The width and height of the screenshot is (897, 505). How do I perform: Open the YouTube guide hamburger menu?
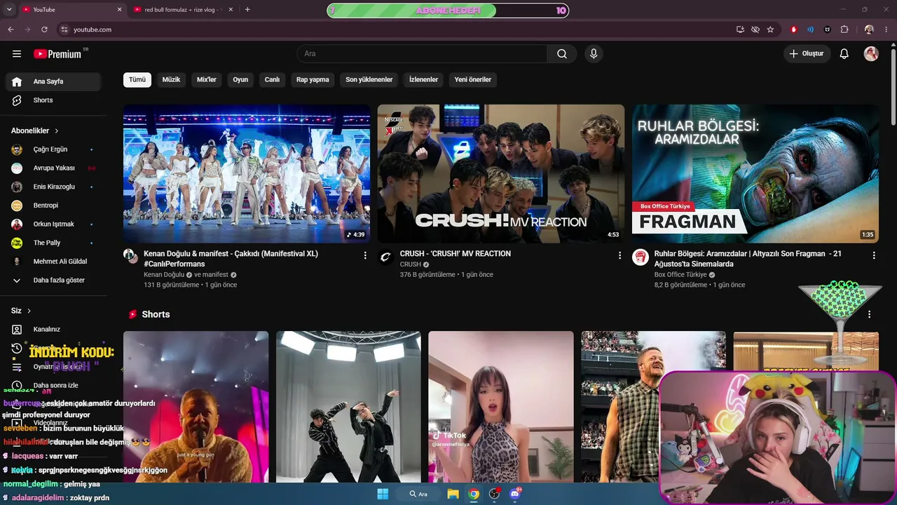click(17, 54)
